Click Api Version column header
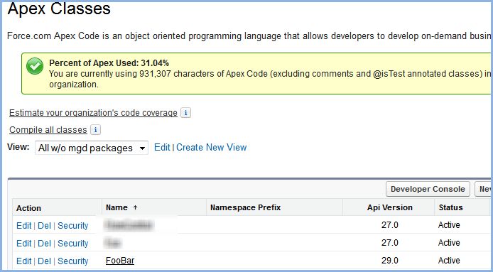The image size is (493, 272). click(389, 207)
